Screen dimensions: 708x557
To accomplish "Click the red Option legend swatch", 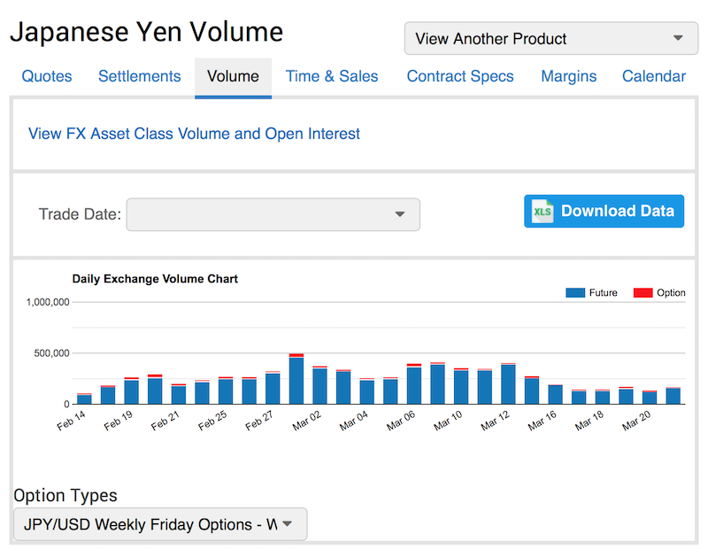I will 643,293.
